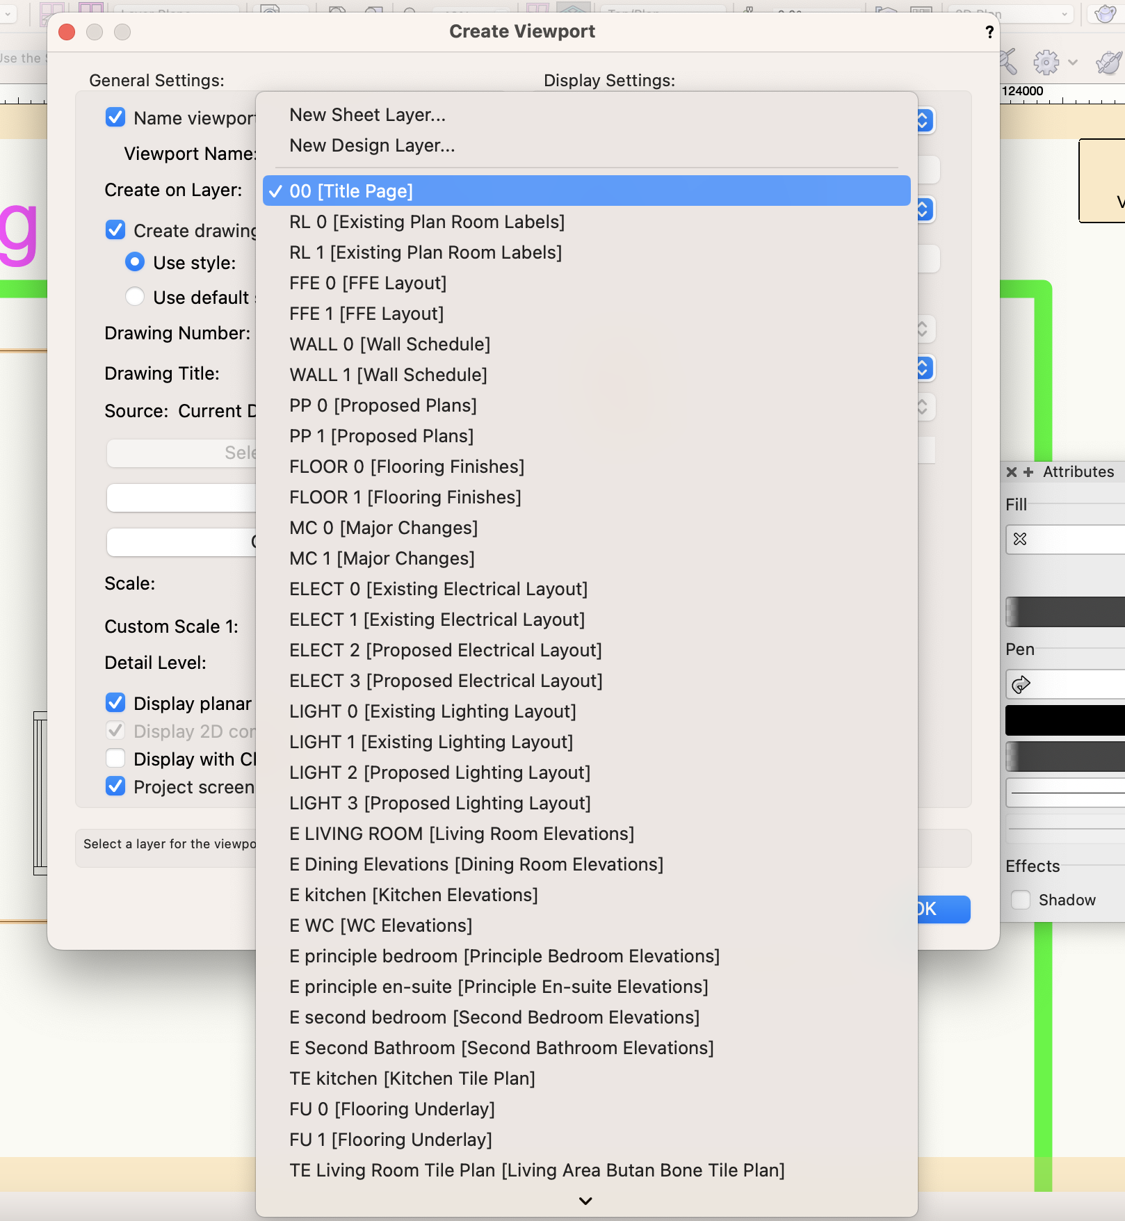Open the pen line thickness dropdown
The height and width of the screenshot is (1221, 1125).
1064,793
